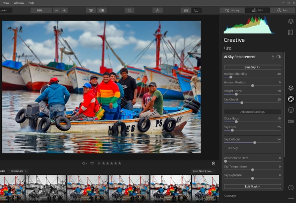Click the 1.jpg file name

coord(227,48)
